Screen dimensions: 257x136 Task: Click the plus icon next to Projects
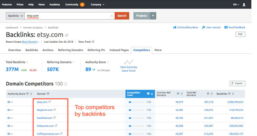(x=153, y=16)
